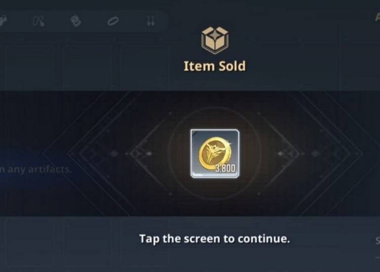
Task: Select the necklace artifact filter icon
Action: pos(38,21)
